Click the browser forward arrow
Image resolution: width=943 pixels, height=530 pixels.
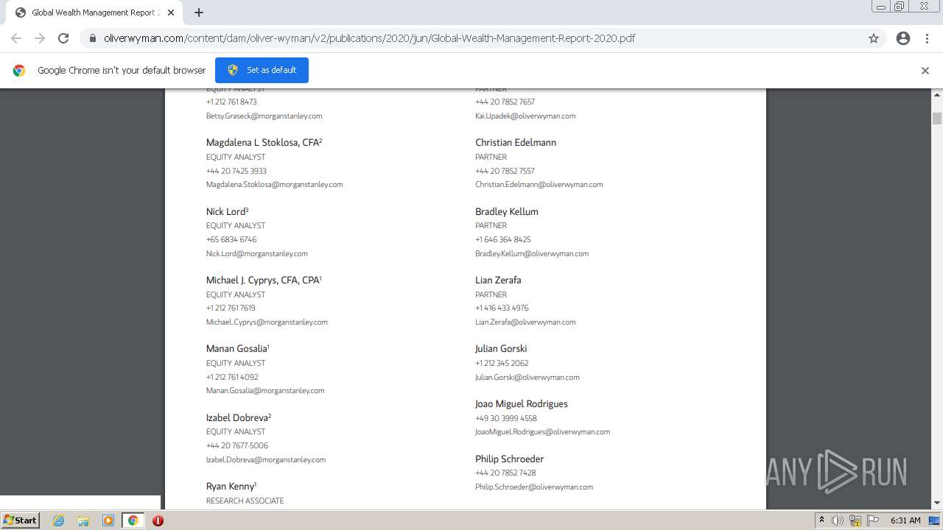pos(40,38)
